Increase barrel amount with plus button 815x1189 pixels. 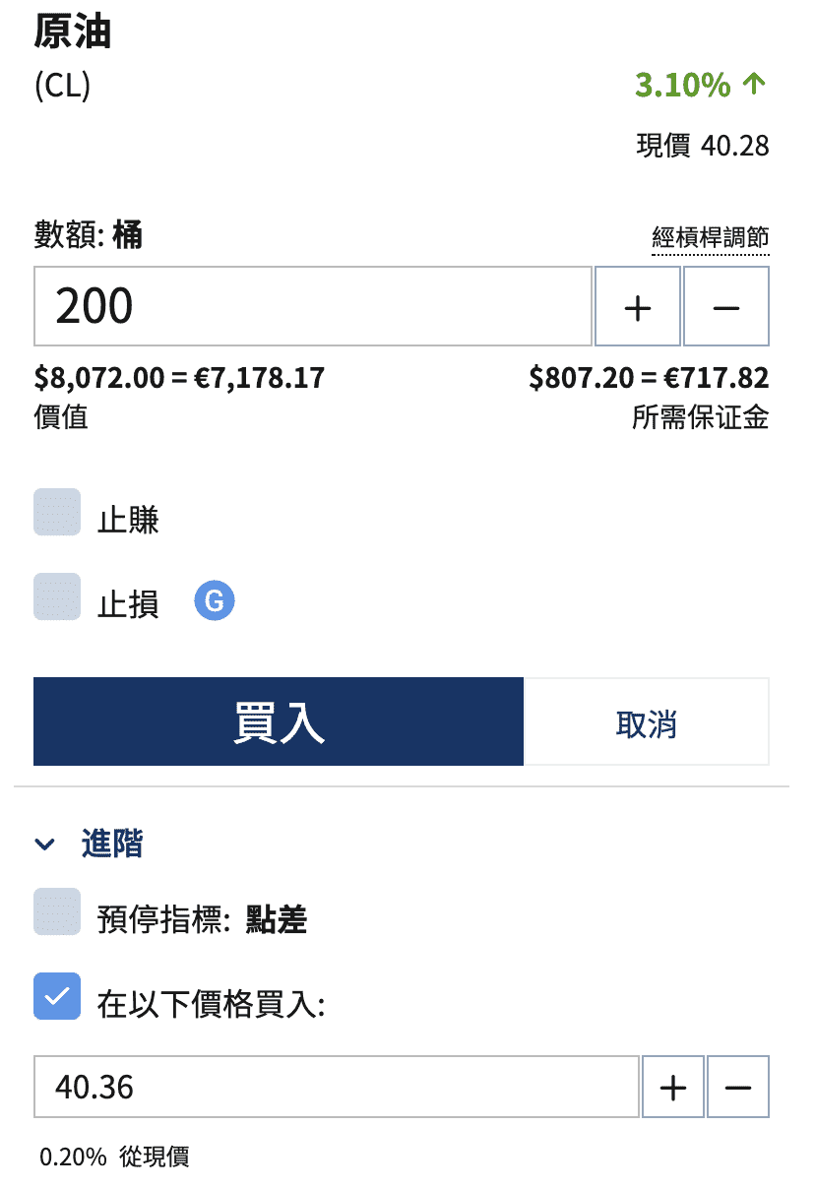[x=638, y=307]
